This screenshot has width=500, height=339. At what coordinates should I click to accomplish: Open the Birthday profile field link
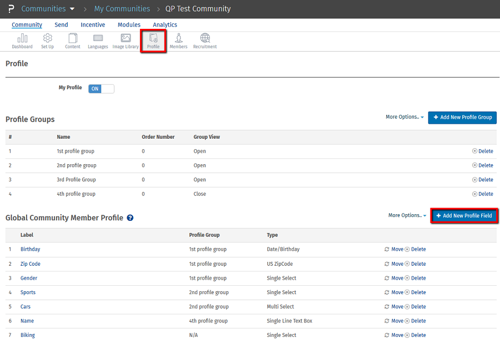point(31,250)
